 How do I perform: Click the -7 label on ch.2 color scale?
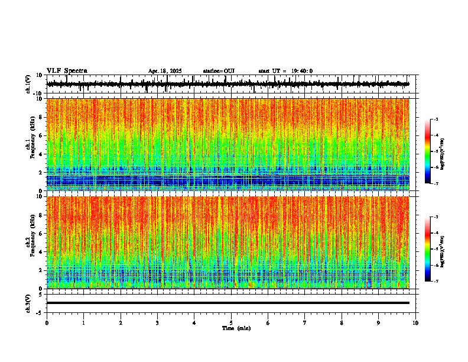pos(436,281)
